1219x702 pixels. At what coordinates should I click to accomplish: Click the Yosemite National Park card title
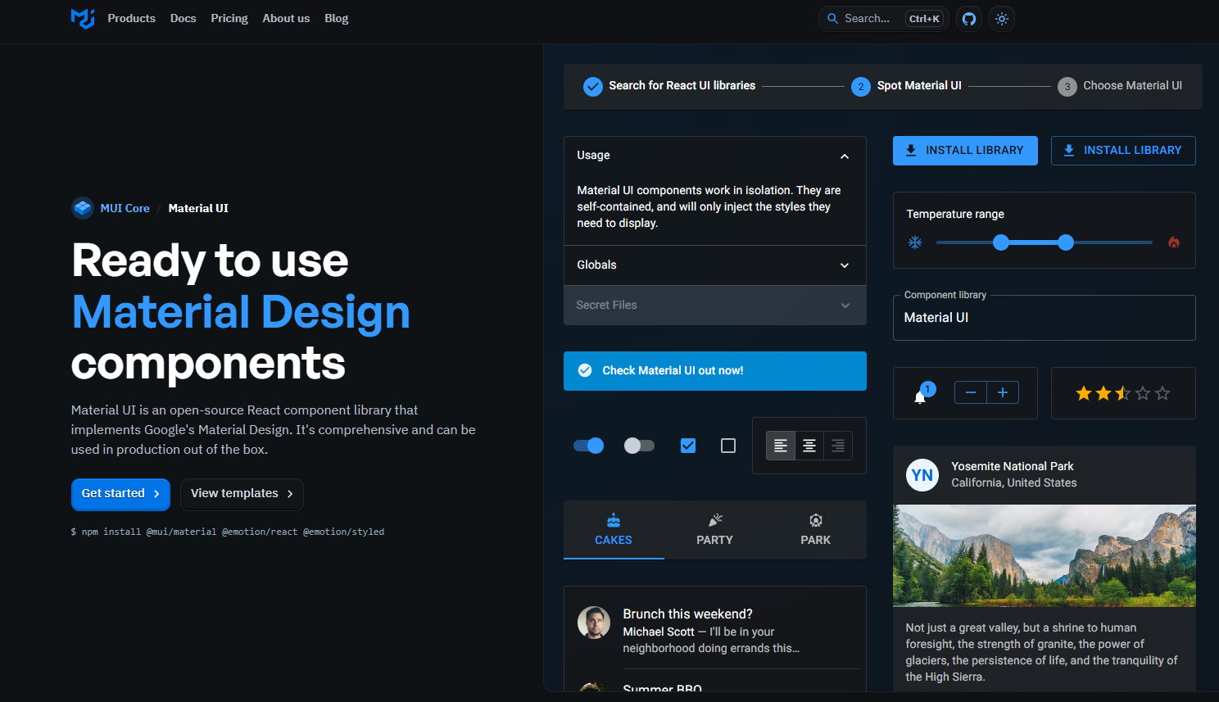(1013, 466)
